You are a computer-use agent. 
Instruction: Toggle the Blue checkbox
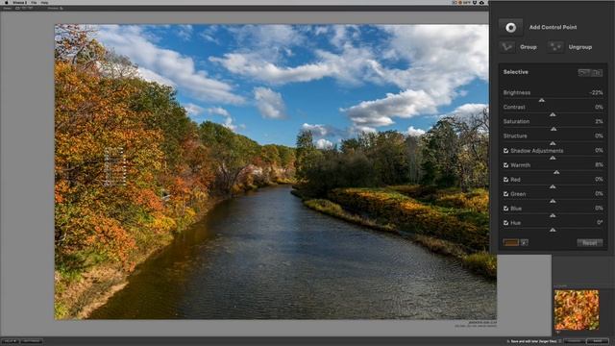[x=506, y=209]
